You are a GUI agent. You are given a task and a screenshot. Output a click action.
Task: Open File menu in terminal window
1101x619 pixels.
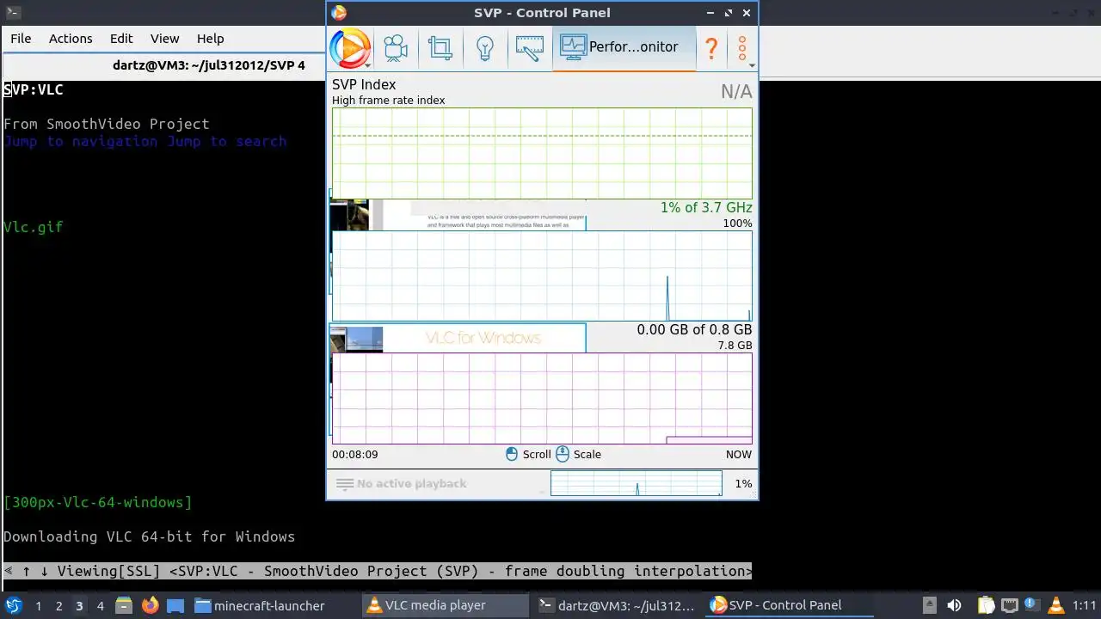(x=21, y=39)
